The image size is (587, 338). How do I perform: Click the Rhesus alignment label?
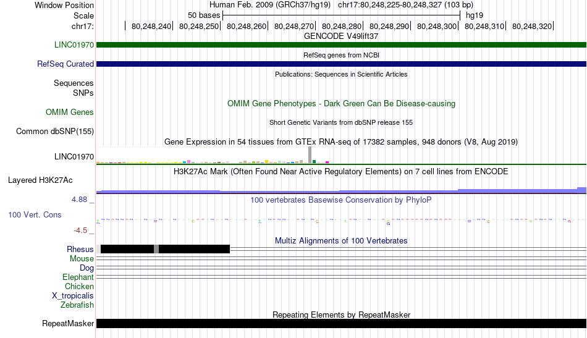click(x=80, y=250)
